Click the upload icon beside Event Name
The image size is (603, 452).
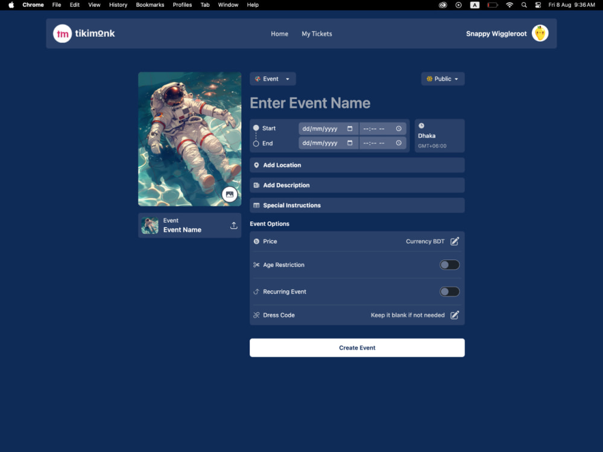(x=234, y=226)
